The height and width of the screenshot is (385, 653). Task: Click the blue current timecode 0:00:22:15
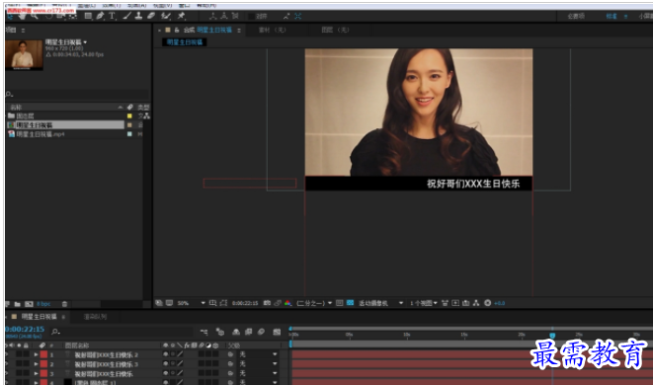click(x=25, y=330)
